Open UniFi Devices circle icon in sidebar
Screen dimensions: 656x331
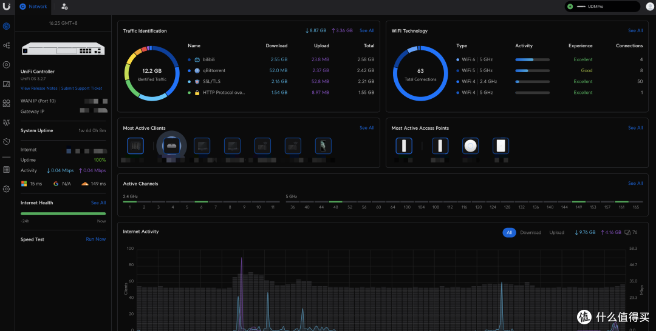(6, 65)
